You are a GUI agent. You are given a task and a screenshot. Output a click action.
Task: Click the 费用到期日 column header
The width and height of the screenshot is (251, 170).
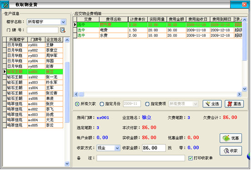[x=222, y=19]
